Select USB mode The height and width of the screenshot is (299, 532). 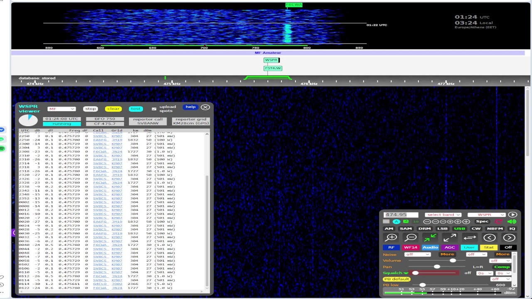460,229
